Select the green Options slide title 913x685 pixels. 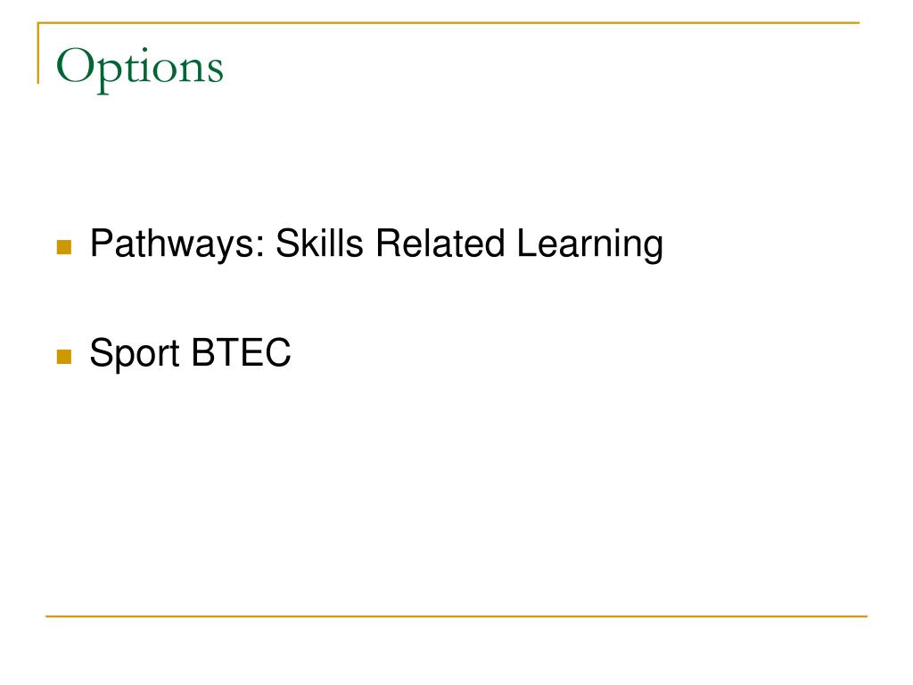coord(140,68)
